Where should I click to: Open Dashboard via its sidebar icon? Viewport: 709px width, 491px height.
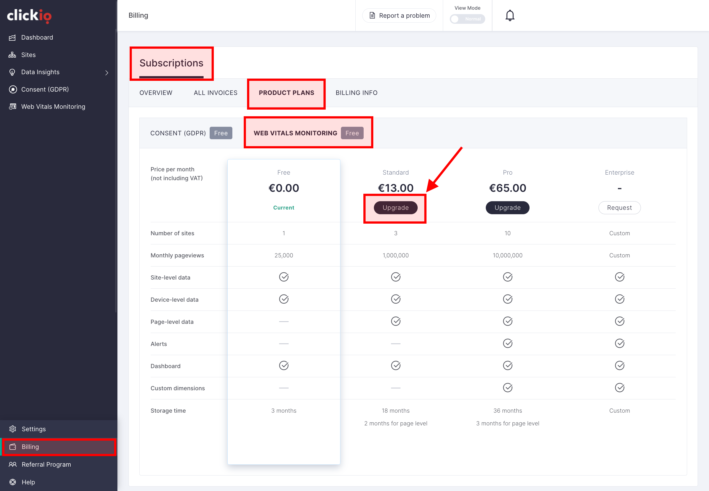pos(12,38)
